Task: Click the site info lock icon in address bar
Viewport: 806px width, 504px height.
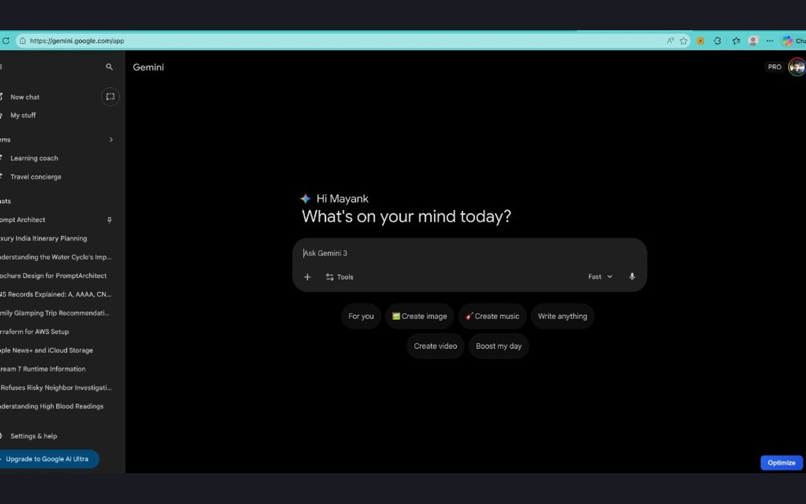Action: [22, 41]
